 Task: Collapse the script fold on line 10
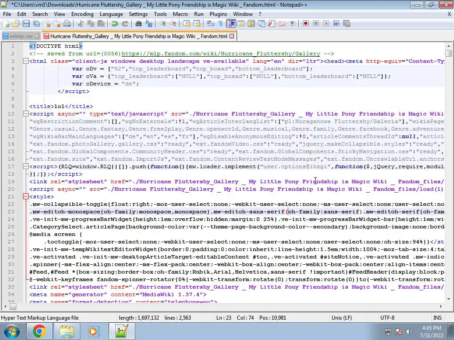pos(26,114)
